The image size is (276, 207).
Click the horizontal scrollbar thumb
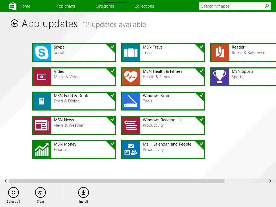pyautogui.click(x=116, y=181)
